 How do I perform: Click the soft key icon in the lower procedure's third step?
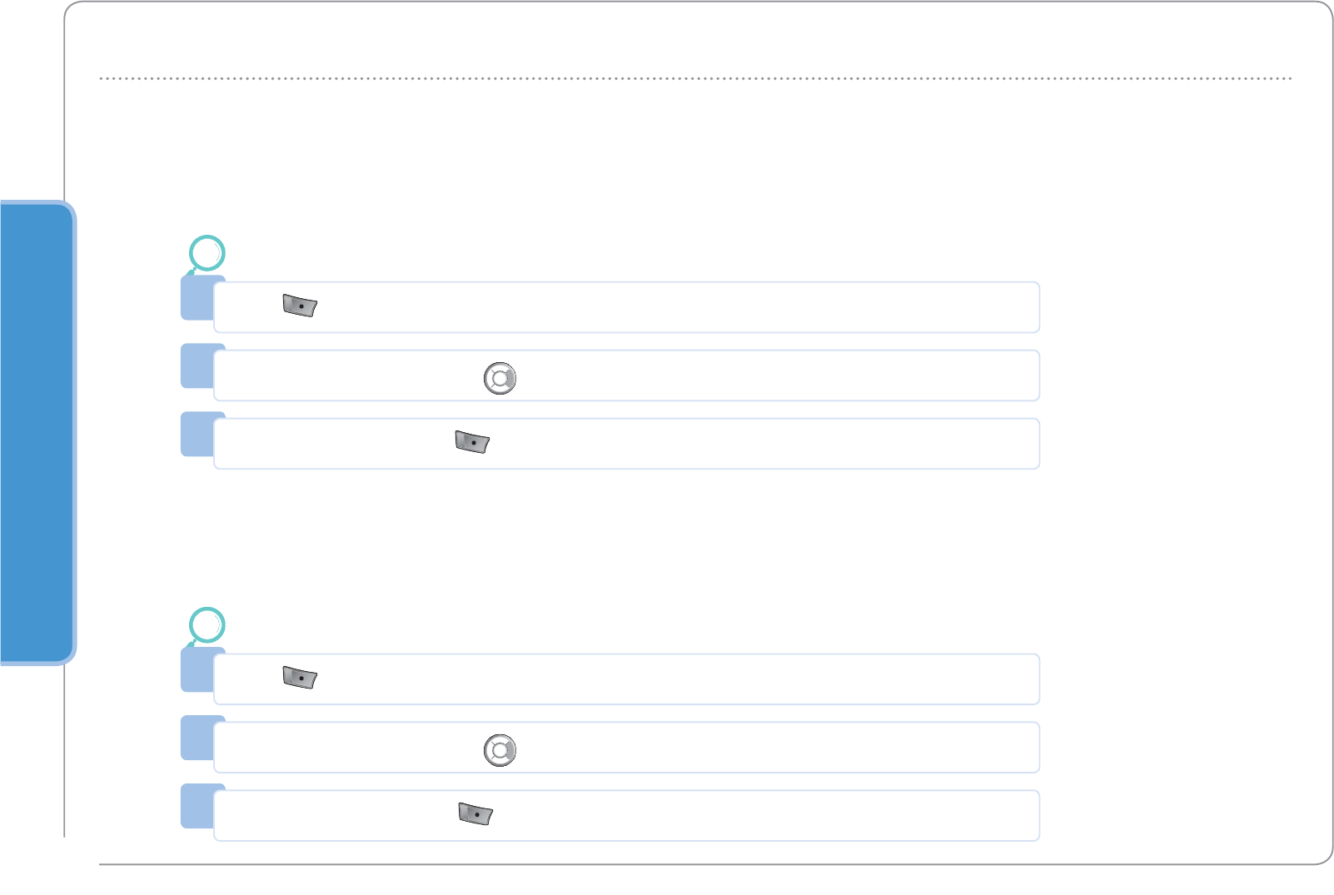(x=475, y=814)
